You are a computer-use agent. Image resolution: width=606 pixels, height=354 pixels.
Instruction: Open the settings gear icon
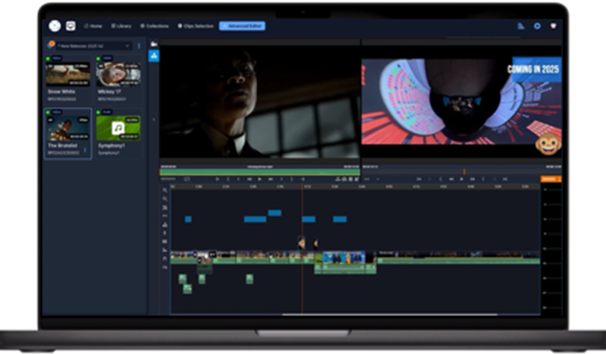click(x=537, y=26)
